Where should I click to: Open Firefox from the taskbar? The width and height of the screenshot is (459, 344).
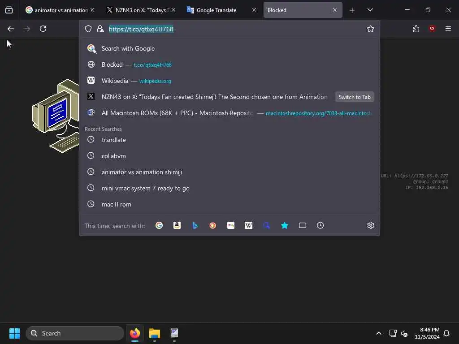135,333
